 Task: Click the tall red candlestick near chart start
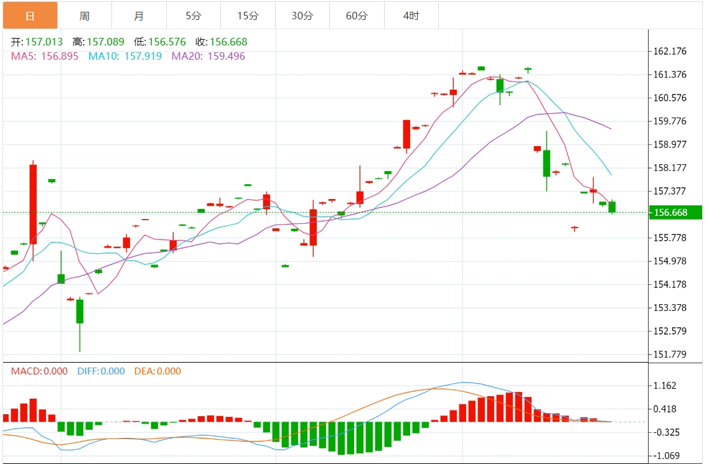click(x=33, y=204)
